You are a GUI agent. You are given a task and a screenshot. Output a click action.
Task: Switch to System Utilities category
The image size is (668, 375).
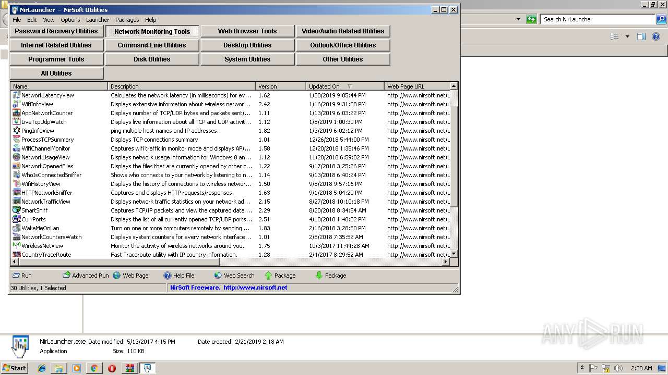point(247,59)
